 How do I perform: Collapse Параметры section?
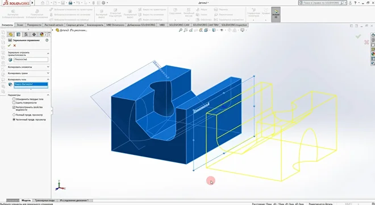pos(48,95)
